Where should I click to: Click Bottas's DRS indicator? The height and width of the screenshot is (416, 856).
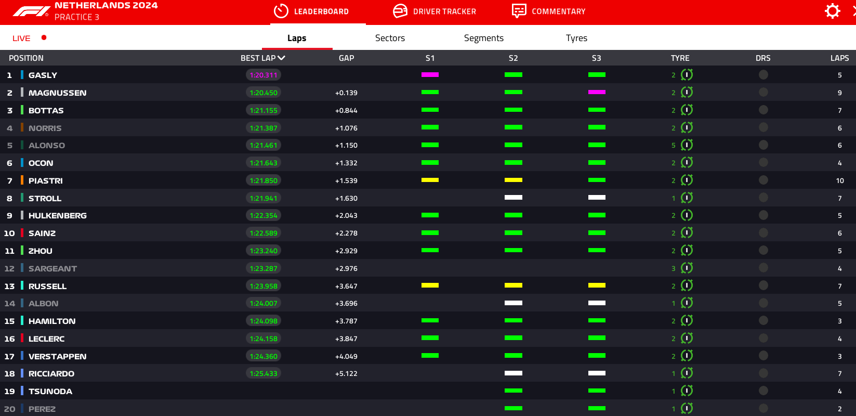(x=763, y=110)
